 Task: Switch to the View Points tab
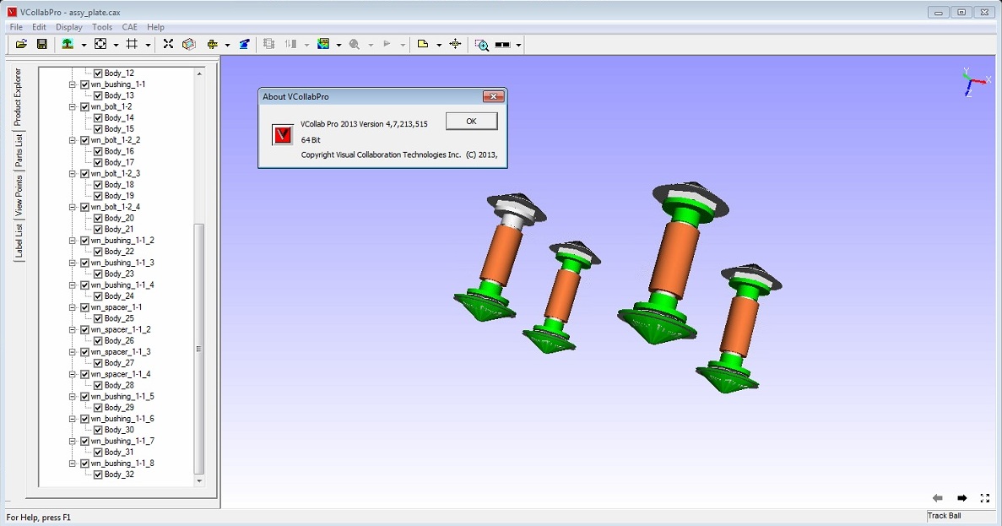[19, 195]
